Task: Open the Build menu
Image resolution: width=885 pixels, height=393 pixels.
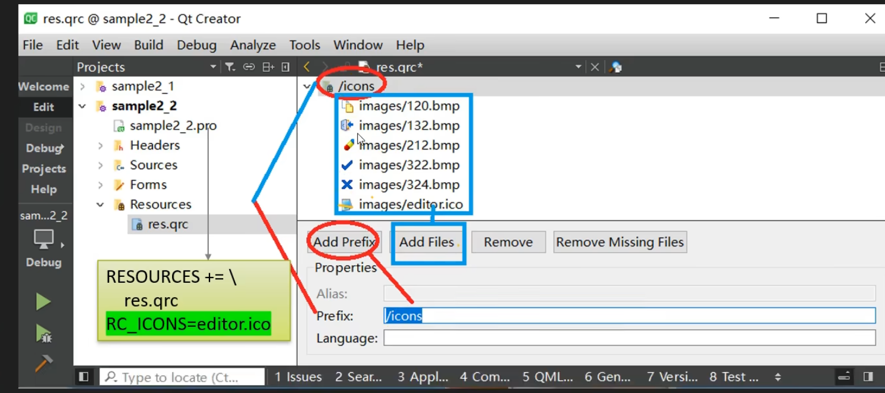Action: pos(149,45)
